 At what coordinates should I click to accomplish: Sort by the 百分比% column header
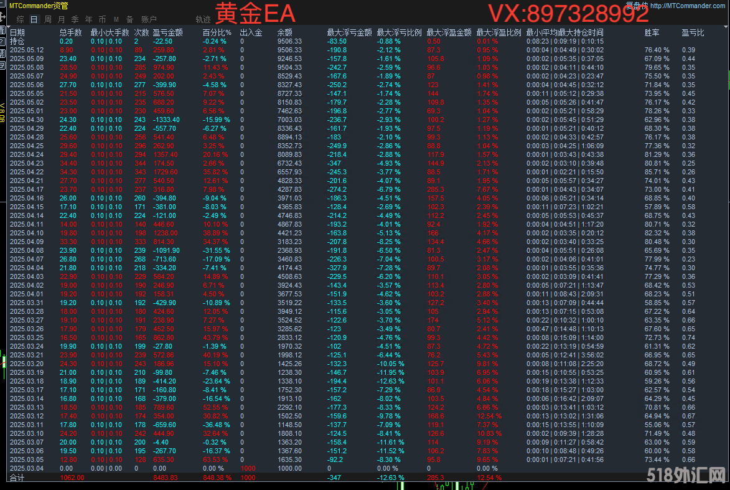217,32
